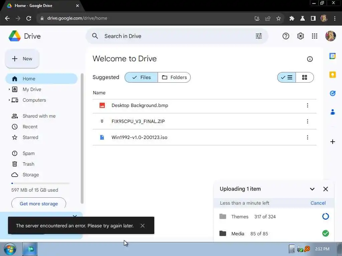Screen dimensions: 342x256
Task: Expand My Drive tree arrow
Action: [9, 89]
